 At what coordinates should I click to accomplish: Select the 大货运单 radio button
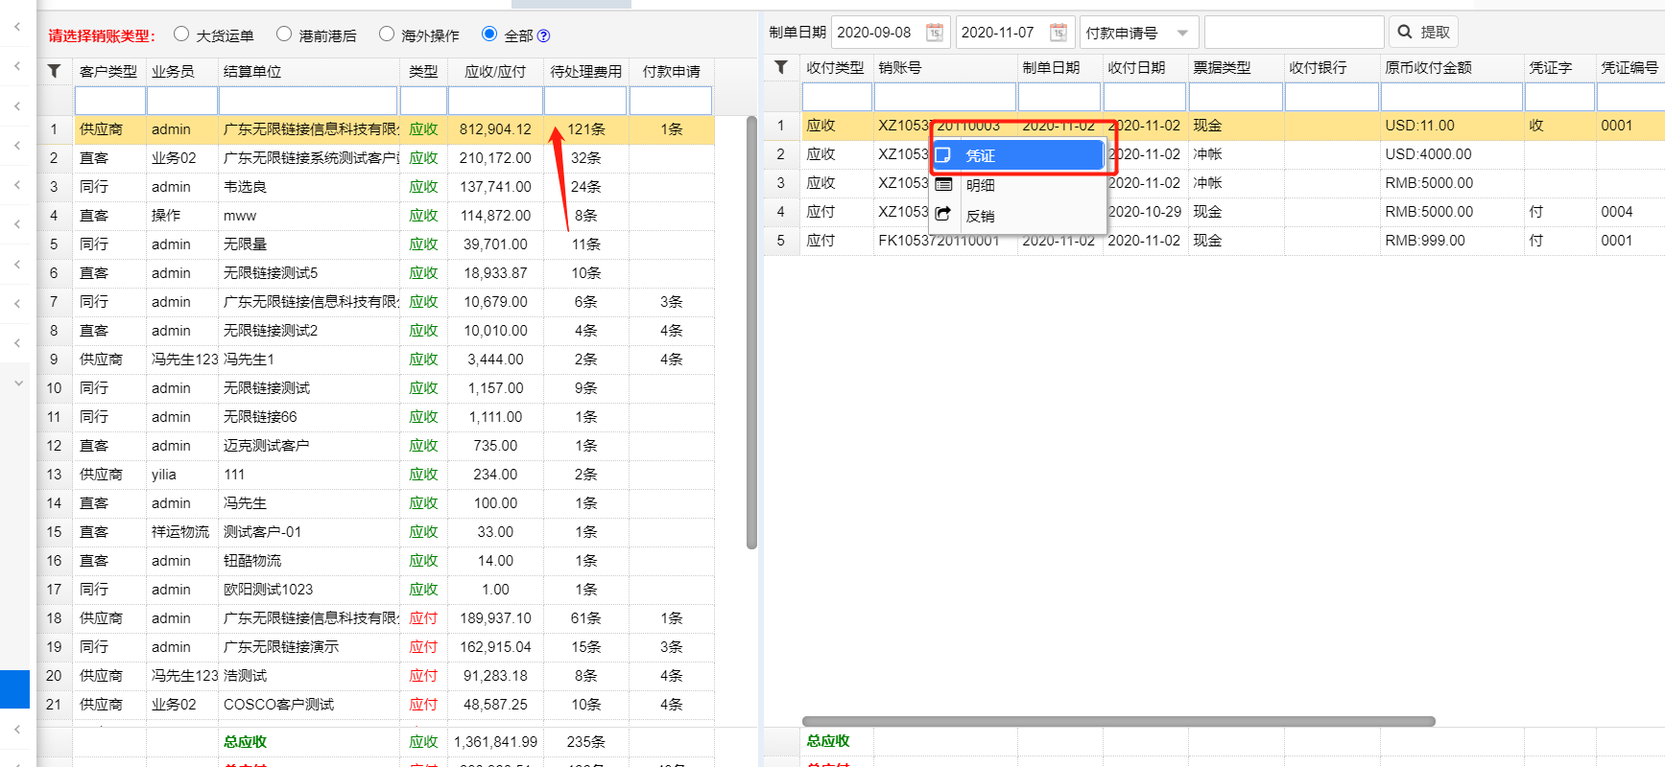tap(181, 35)
